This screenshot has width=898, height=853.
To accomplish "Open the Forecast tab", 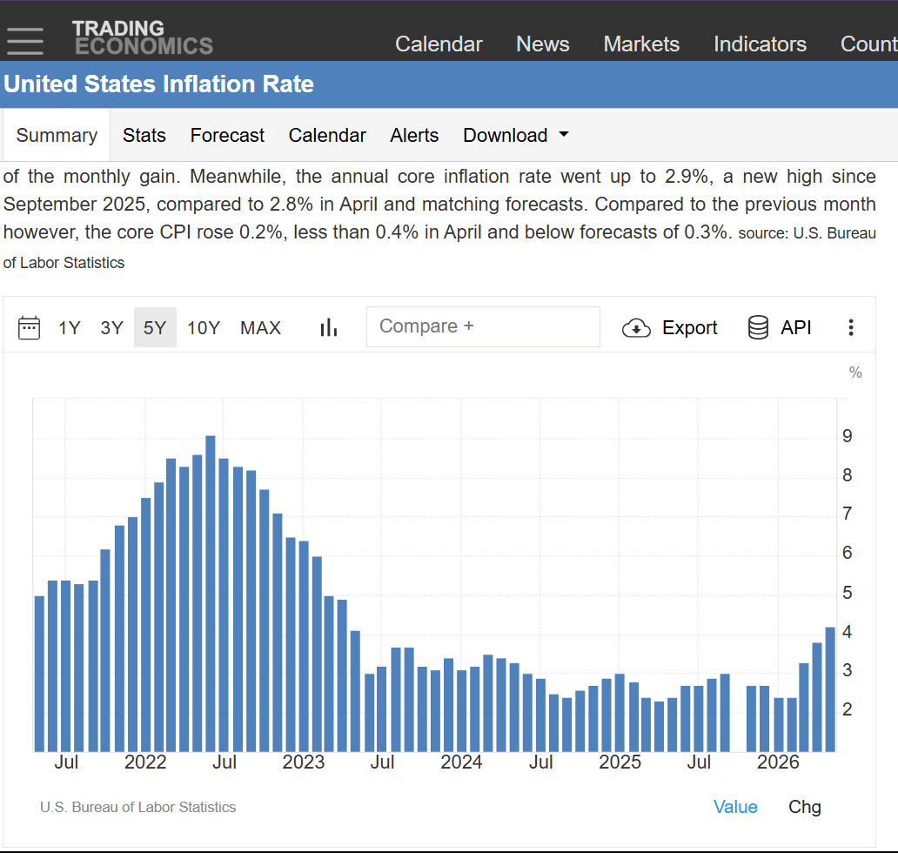I will [x=227, y=135].
